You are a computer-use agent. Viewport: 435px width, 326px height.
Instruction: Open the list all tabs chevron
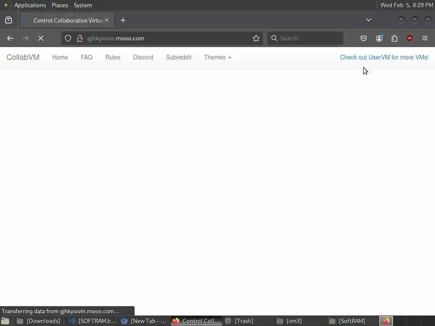tap(368, 20)
